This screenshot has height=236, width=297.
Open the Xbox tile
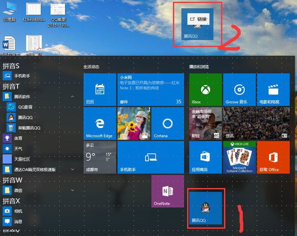pos(206,90)
